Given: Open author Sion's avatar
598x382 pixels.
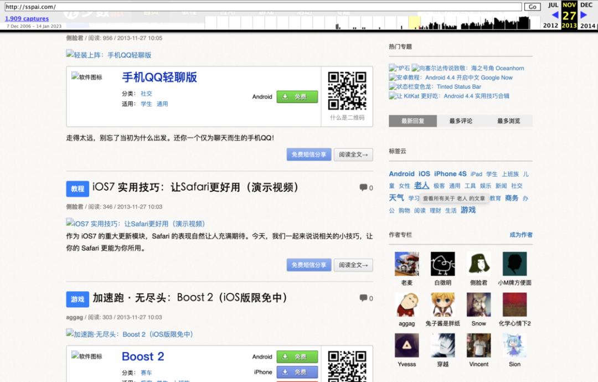Looking at the screenshot, I should pyautogui.click(x=514, y=345).
